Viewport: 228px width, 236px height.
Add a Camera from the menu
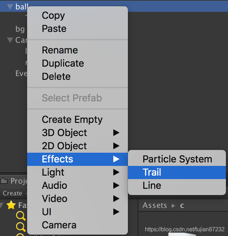59,225
